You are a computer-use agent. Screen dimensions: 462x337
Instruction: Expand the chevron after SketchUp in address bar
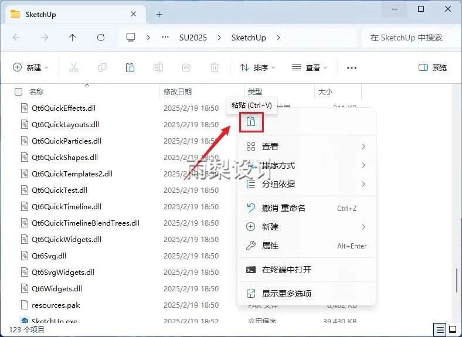pyautogui.click(x=278, y=38)
